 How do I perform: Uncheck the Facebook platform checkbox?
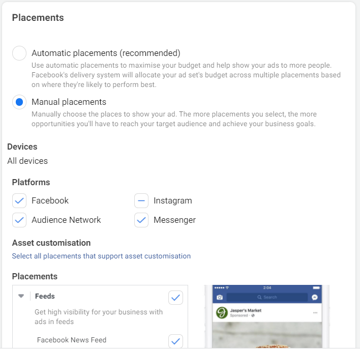pyautogui.click(x=19, y=201)
